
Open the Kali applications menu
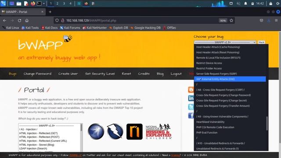(x=3, y=3)
